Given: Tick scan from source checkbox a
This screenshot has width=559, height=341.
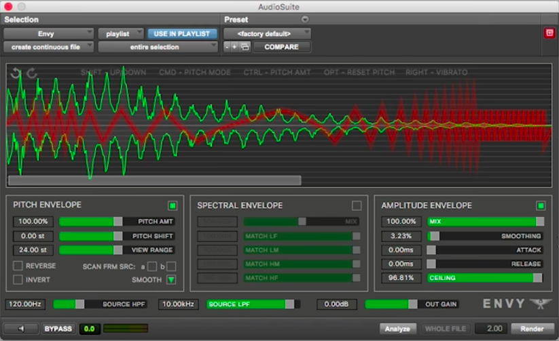Looking at the screenshot, I should 152,266.
